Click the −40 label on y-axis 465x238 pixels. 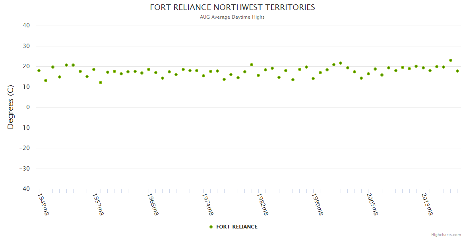(24, 189)
